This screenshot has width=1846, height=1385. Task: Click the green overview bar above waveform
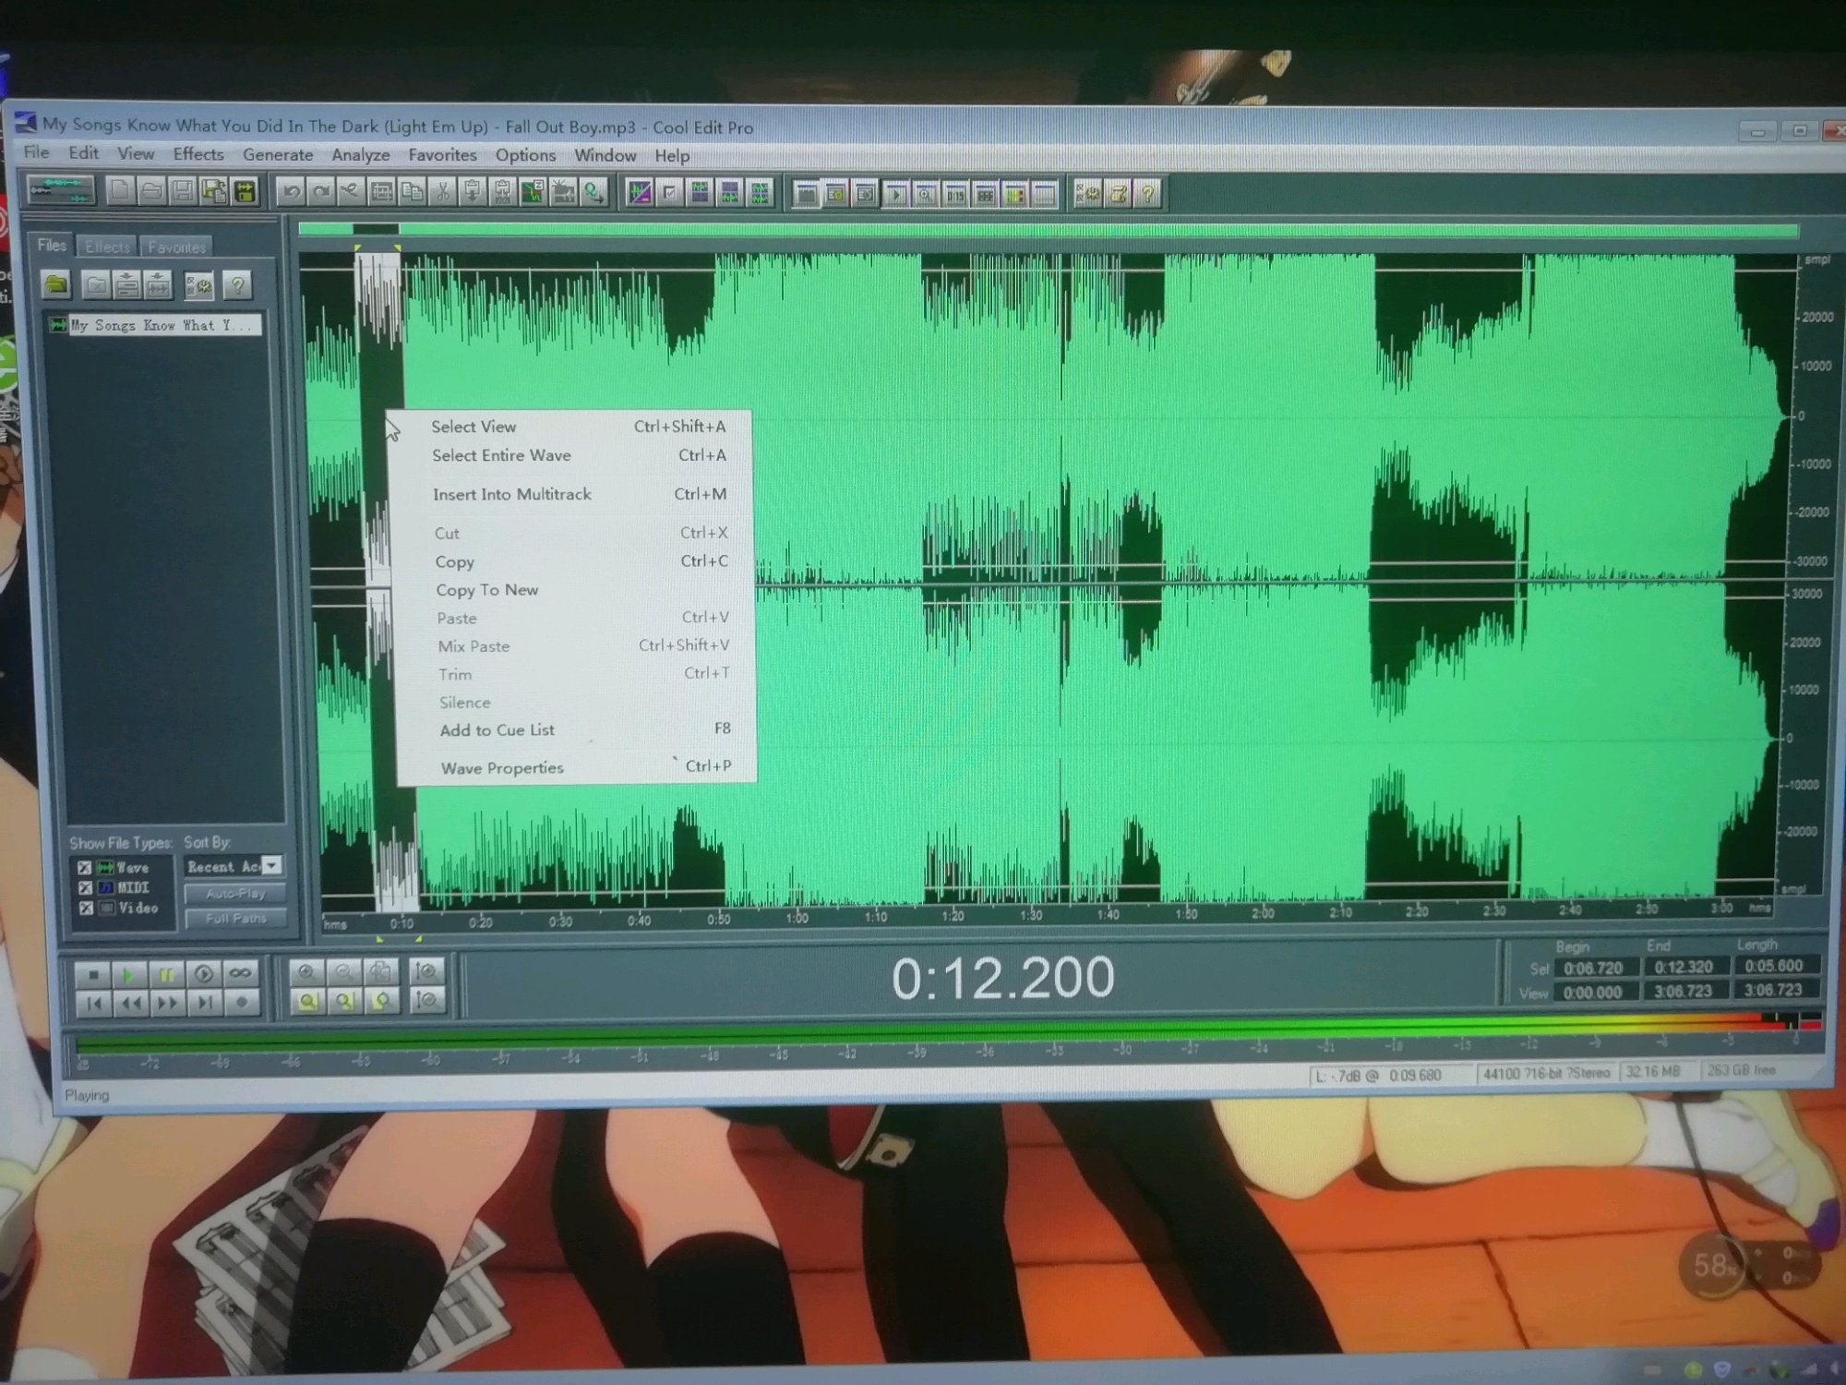(x=1015, y=229)
